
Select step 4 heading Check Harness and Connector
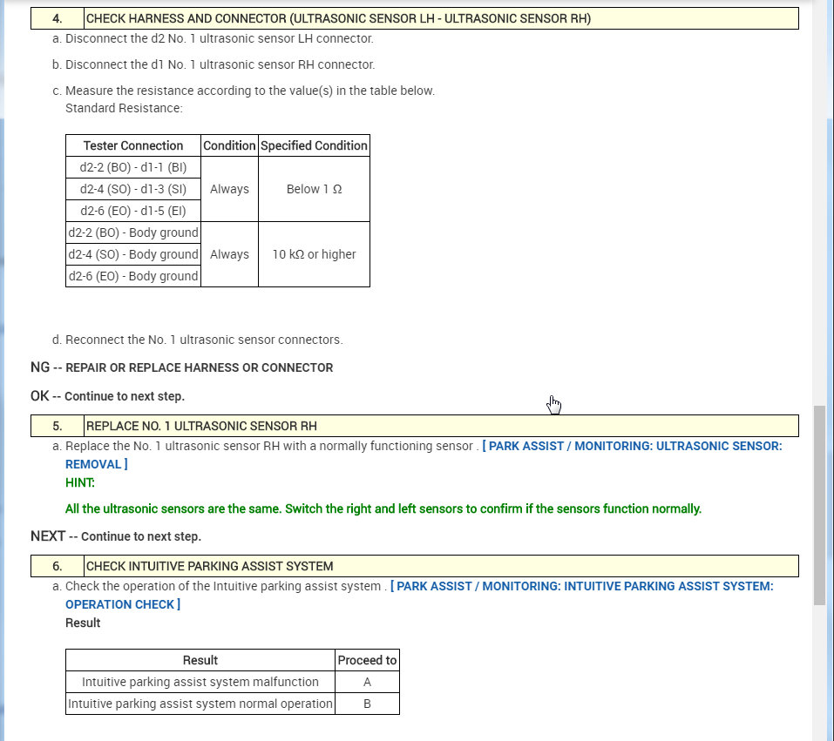point(414,18)
